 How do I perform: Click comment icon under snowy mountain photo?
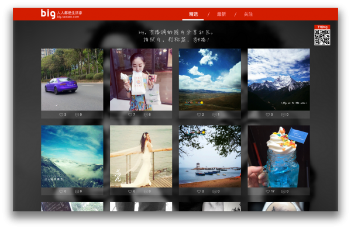[x=283, y=114]
